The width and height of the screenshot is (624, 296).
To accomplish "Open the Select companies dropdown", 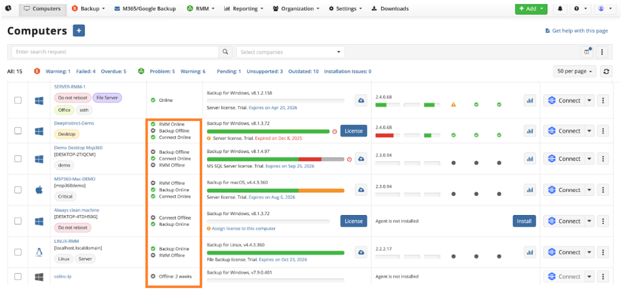I will coord(291,52).
